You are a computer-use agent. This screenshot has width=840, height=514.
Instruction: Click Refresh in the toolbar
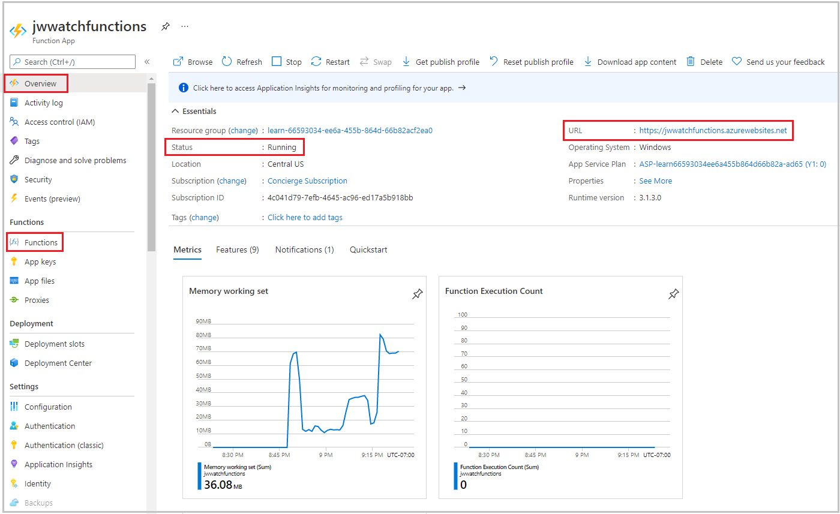pyautogui.click(x=242, y=62)
